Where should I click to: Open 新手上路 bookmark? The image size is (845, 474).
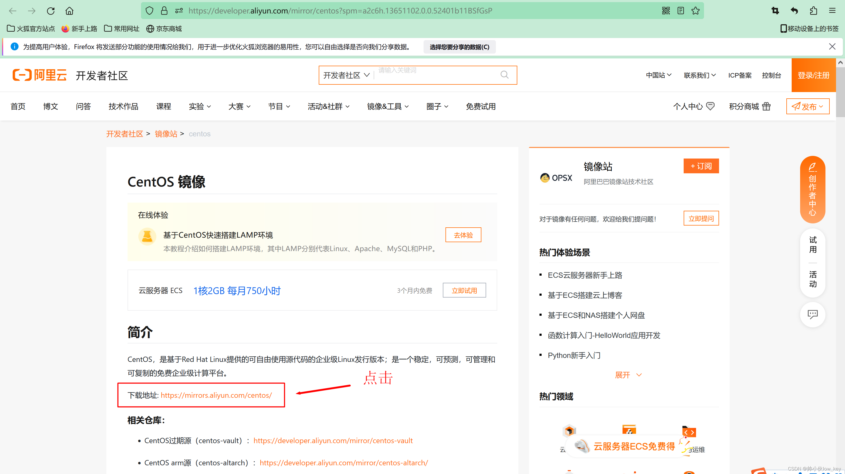tap(79, 29)
